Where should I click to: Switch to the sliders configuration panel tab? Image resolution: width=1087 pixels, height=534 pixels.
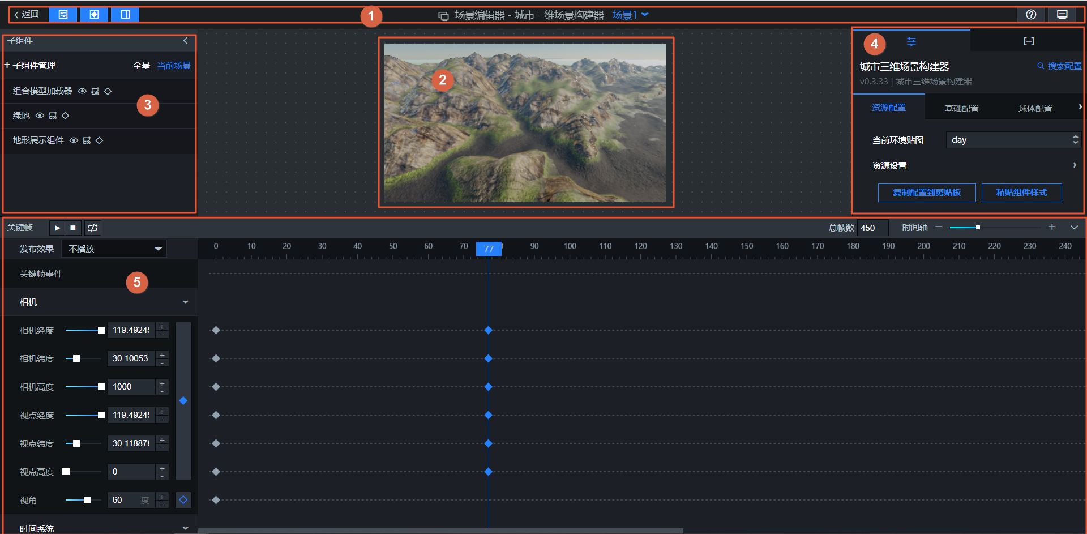click(911, 41)
